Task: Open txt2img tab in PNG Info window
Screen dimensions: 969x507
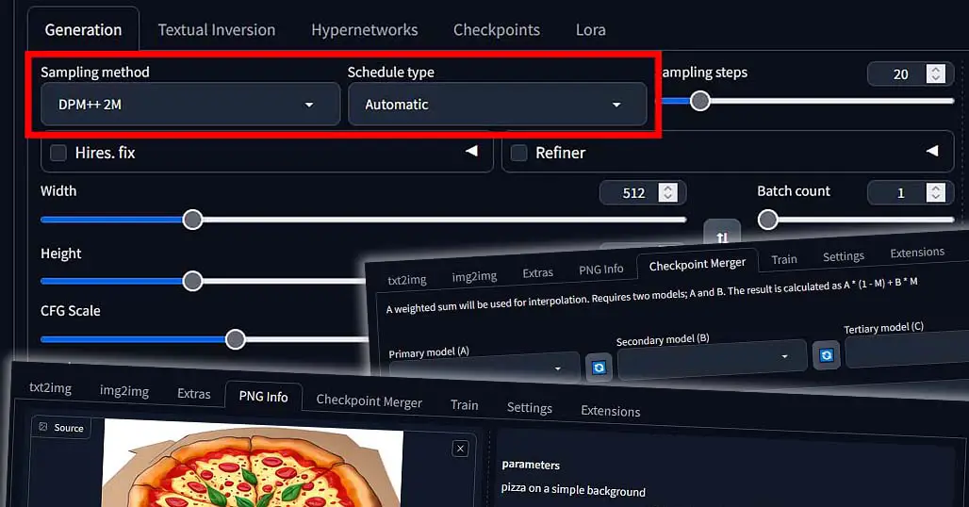Action: pos(51,388)
